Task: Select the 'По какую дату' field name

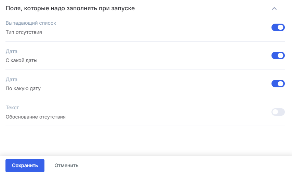Action: click(x=23, y=89)
